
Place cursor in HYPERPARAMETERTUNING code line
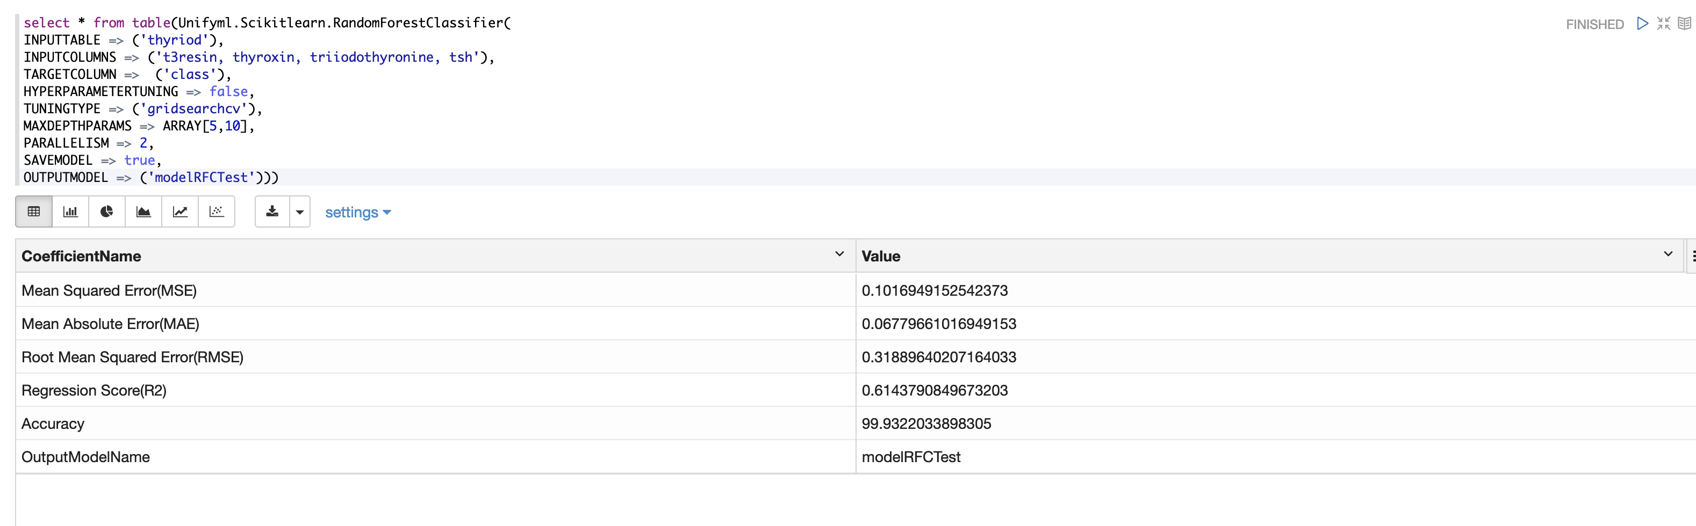pyautogui.click(x=139, y=91)
